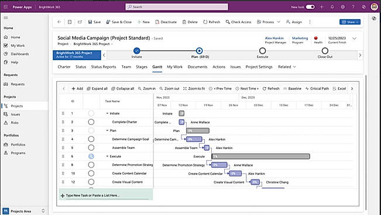Click the Execute summary progress bar
The image size is (381, 215).
(260, 156)
